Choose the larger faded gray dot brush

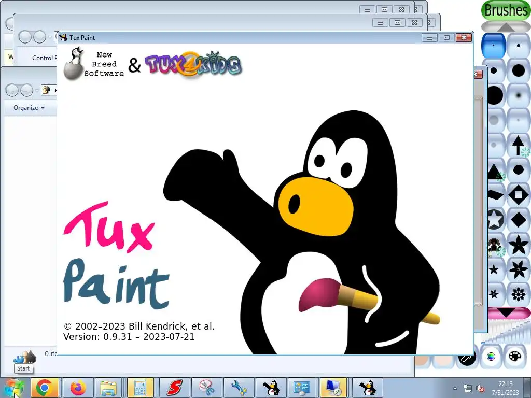click(495, 120)
